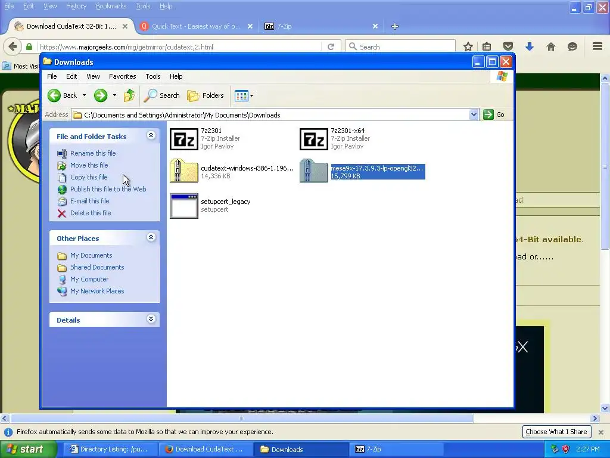This screenshot has width=610, height=458.
Task: Select the cudatext-windows-i386 zip folder icon
Action: point(184,171)
